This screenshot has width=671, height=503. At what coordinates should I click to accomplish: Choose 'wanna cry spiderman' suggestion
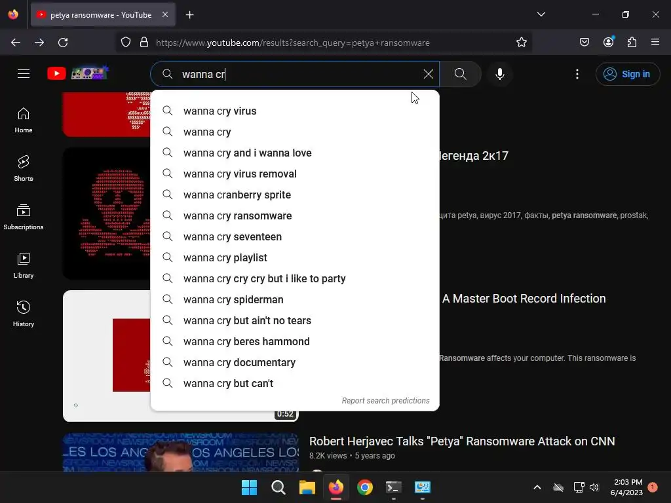(x=295, y=299)
